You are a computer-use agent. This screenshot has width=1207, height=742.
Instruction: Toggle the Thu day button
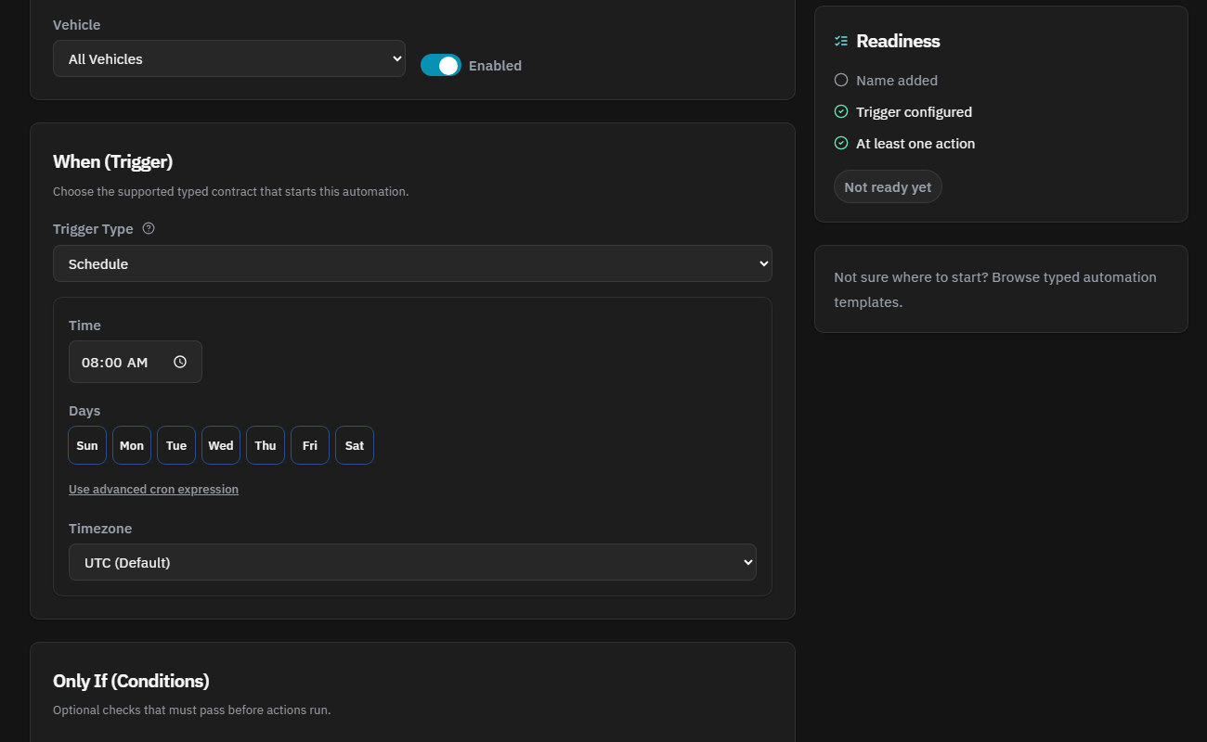click(266, 445)
